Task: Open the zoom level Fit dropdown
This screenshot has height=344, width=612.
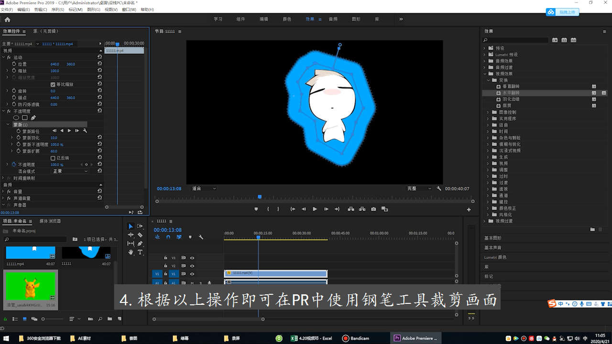Action: point(204,189)
